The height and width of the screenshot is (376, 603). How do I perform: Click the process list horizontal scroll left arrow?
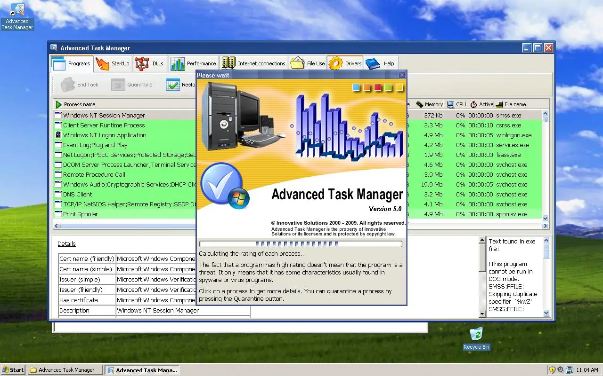tap(57, 226)
